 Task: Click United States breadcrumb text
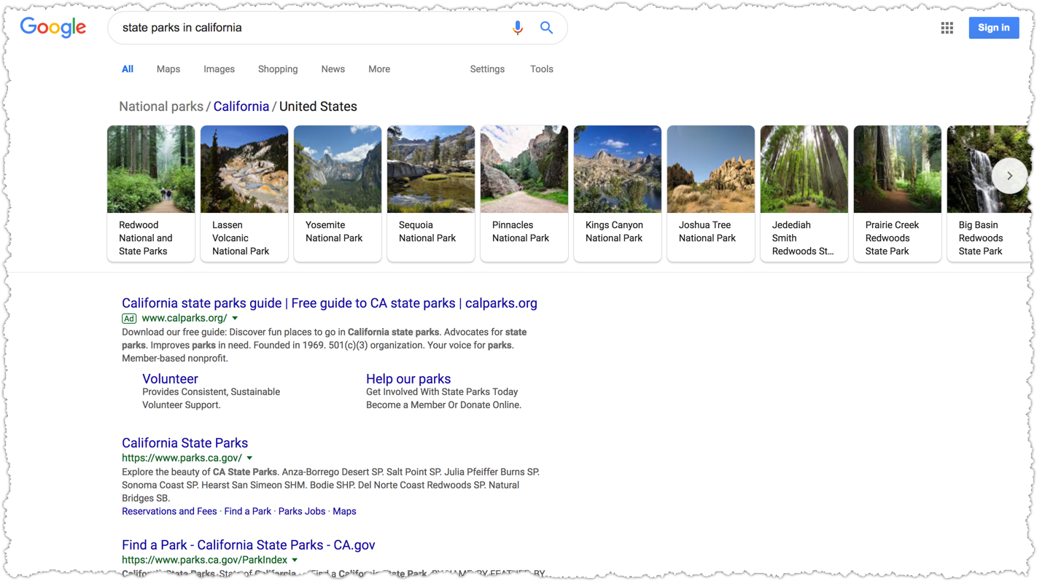(x=318, y=106)
